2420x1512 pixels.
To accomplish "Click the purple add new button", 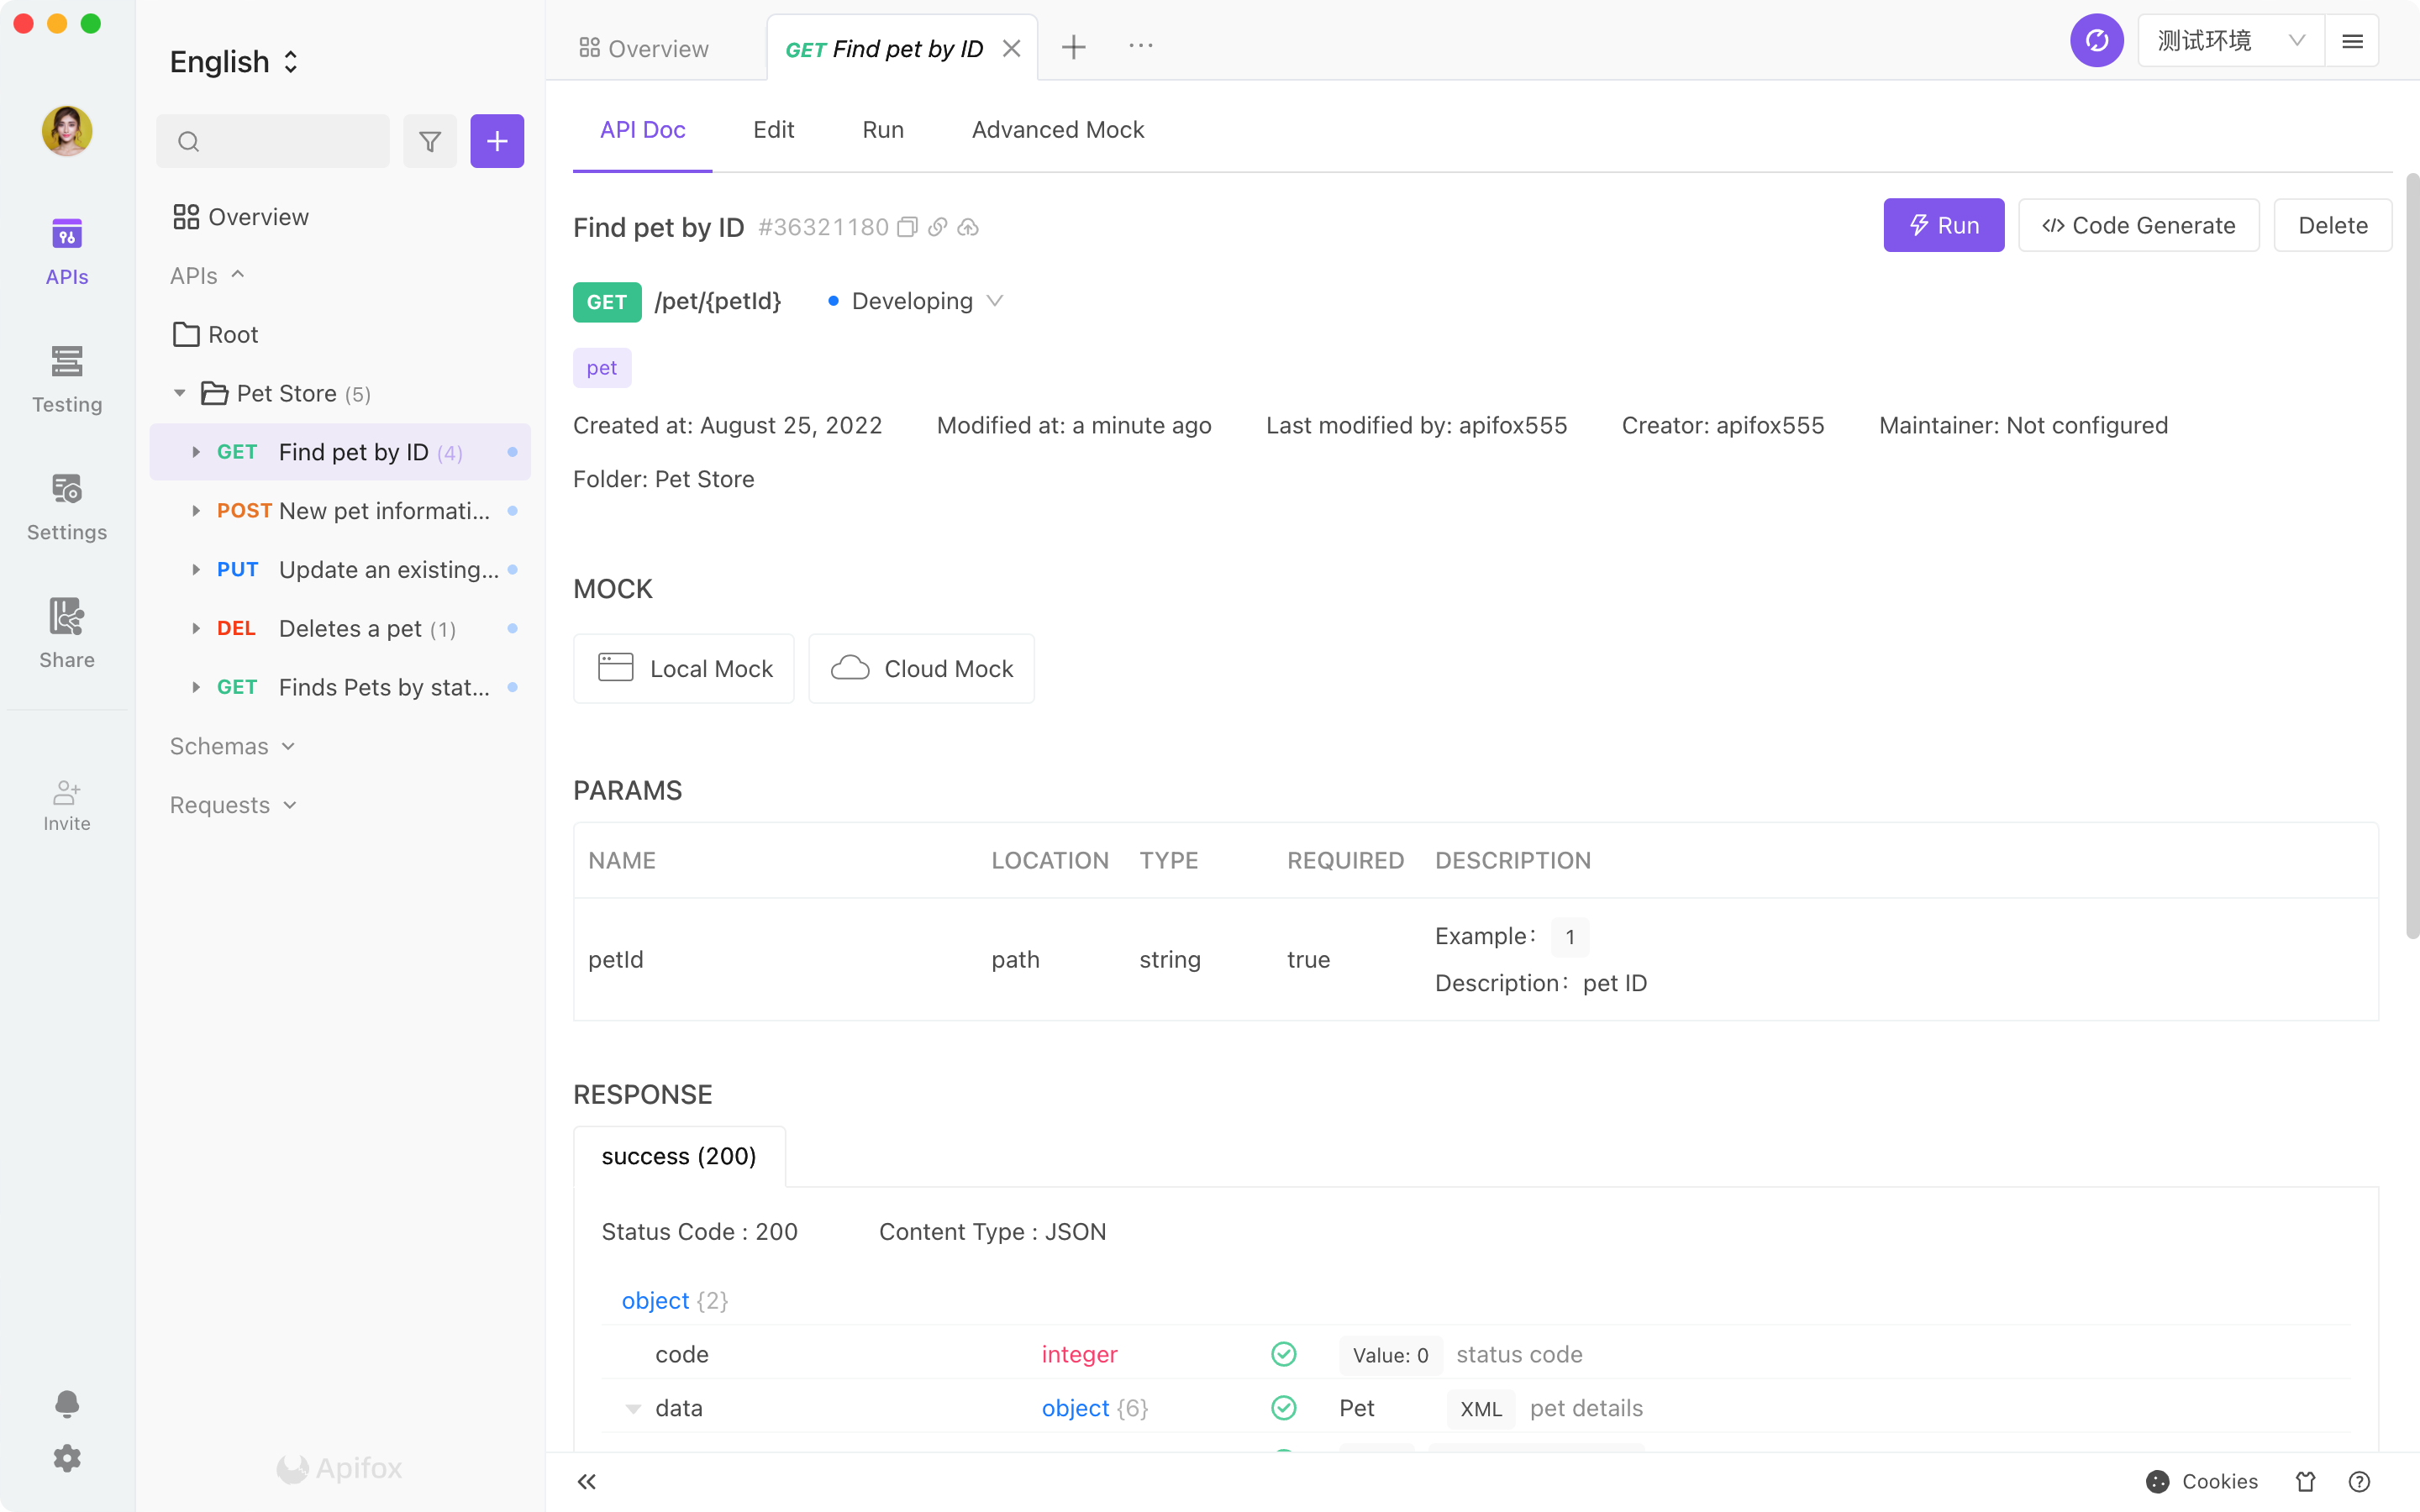I will pyautogui.click(x=497, y=141).
